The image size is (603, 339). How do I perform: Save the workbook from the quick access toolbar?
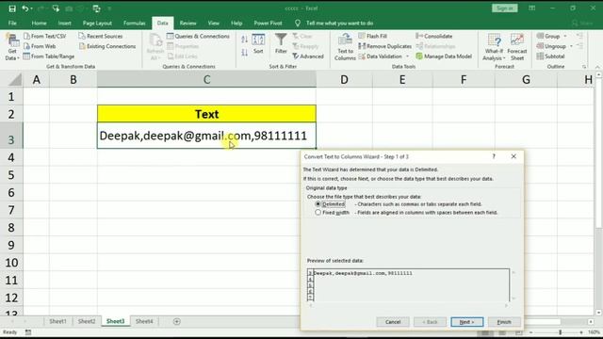(12, 8)
